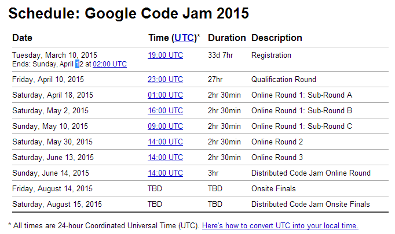Click the Qualification Round description text
395x234 pixels.
click(x=283, y=79)
